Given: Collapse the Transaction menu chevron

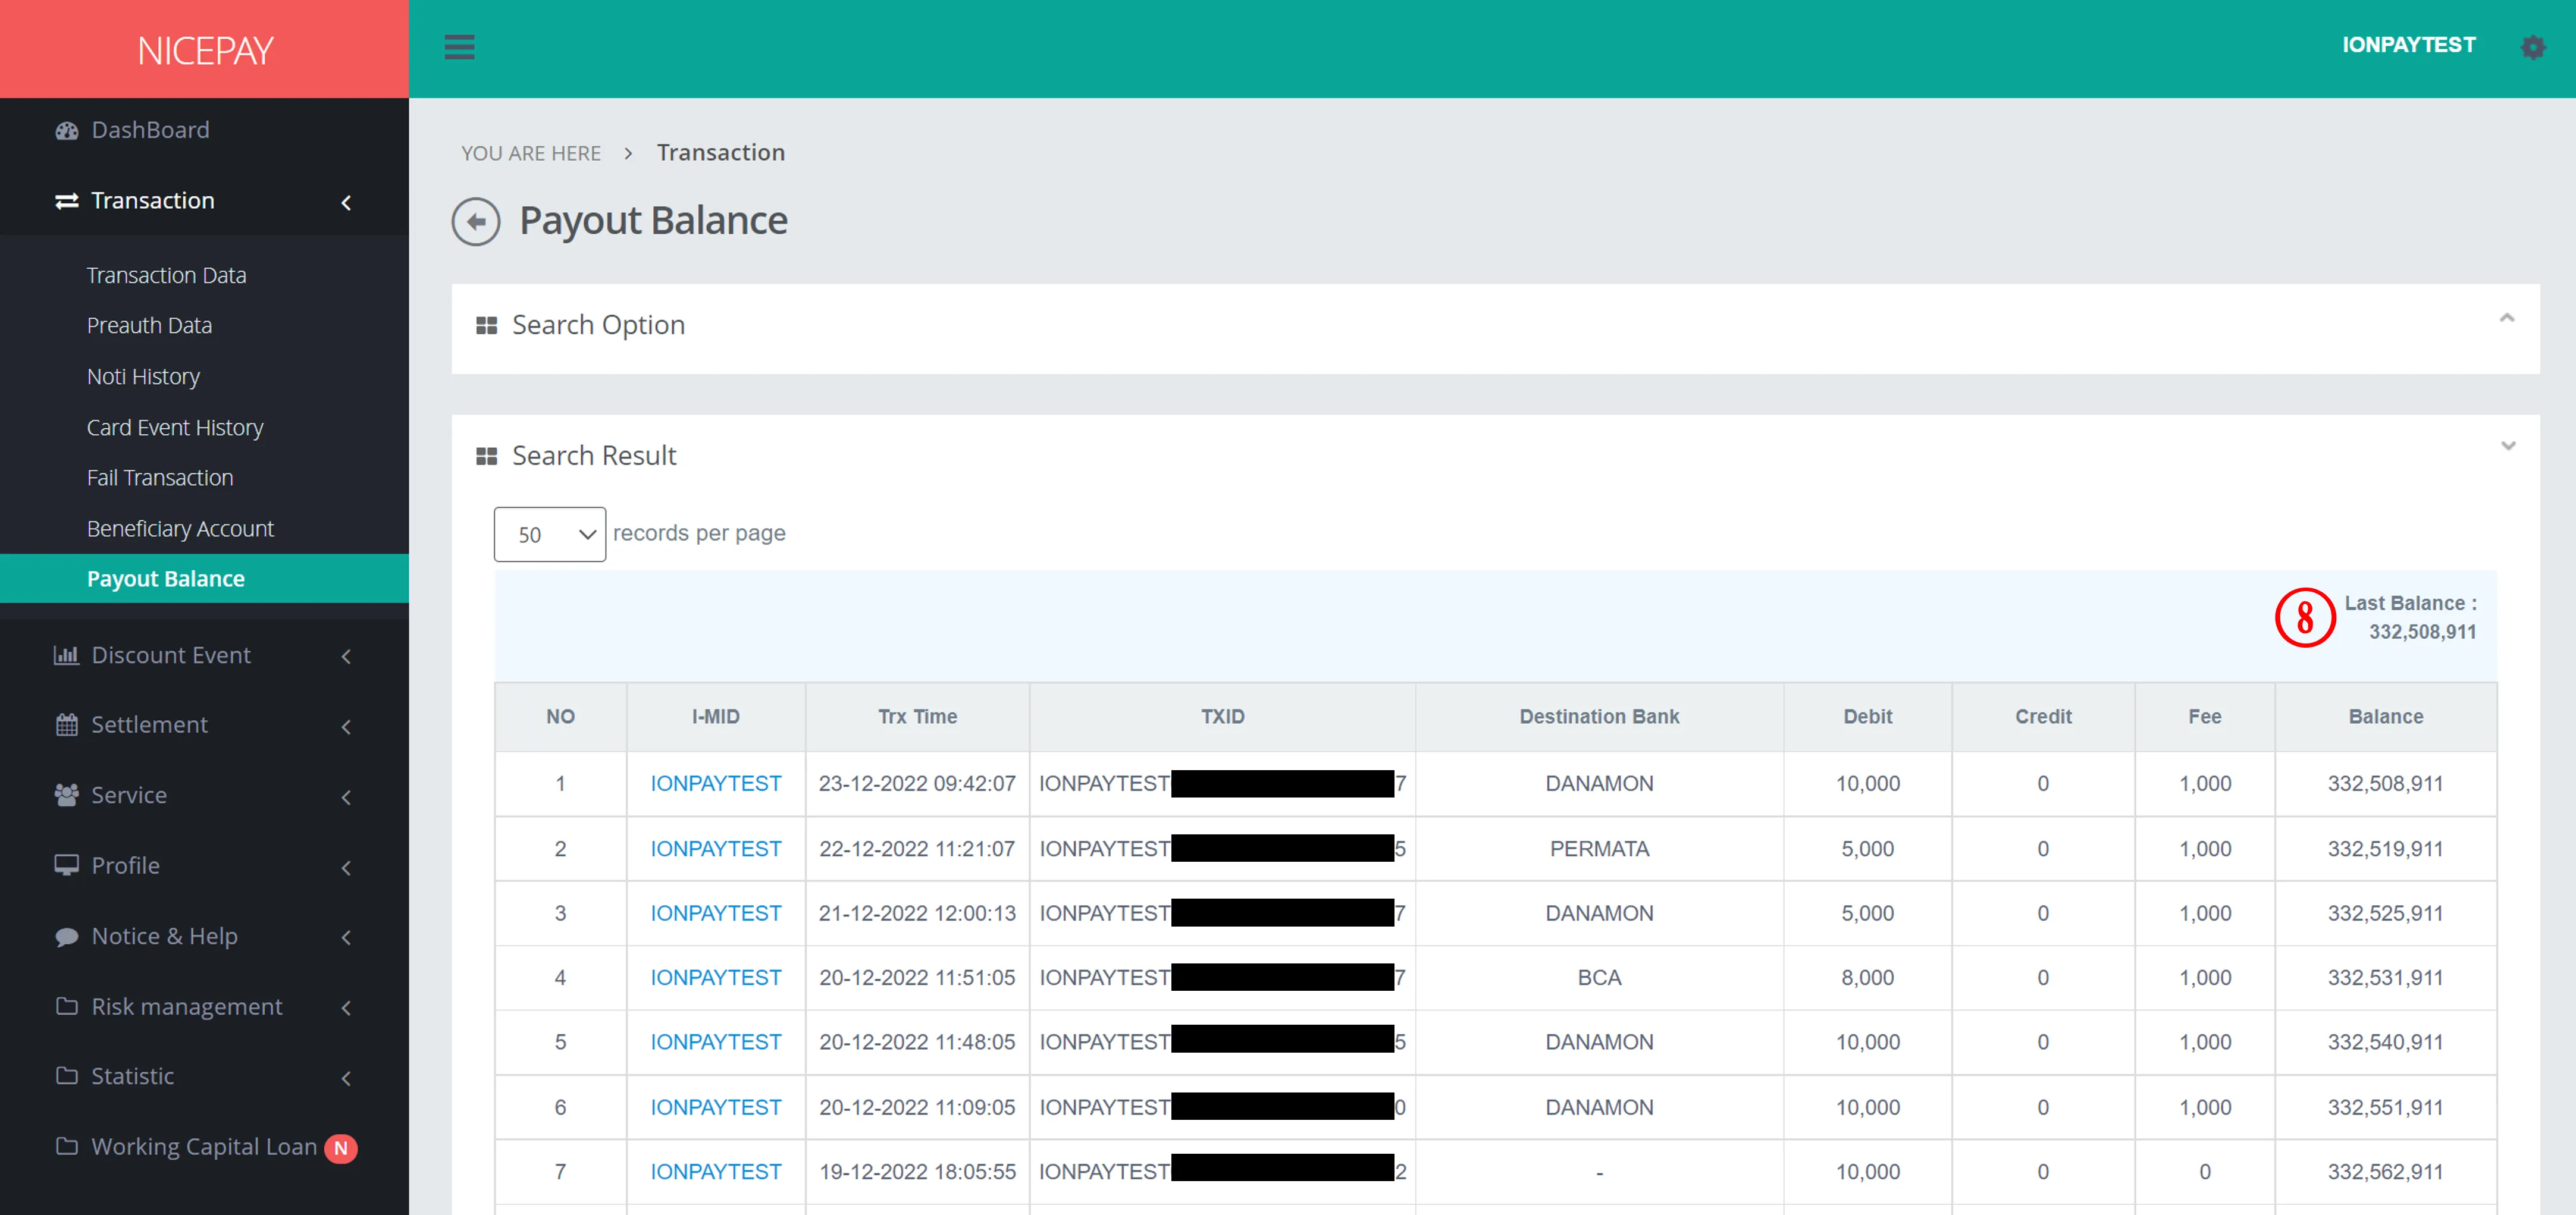Looking at the screenshot, I should (346, 203).
